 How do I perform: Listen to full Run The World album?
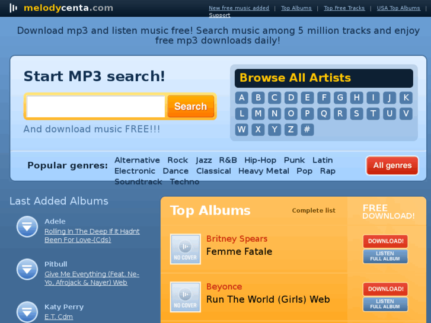tap(385, 304)
